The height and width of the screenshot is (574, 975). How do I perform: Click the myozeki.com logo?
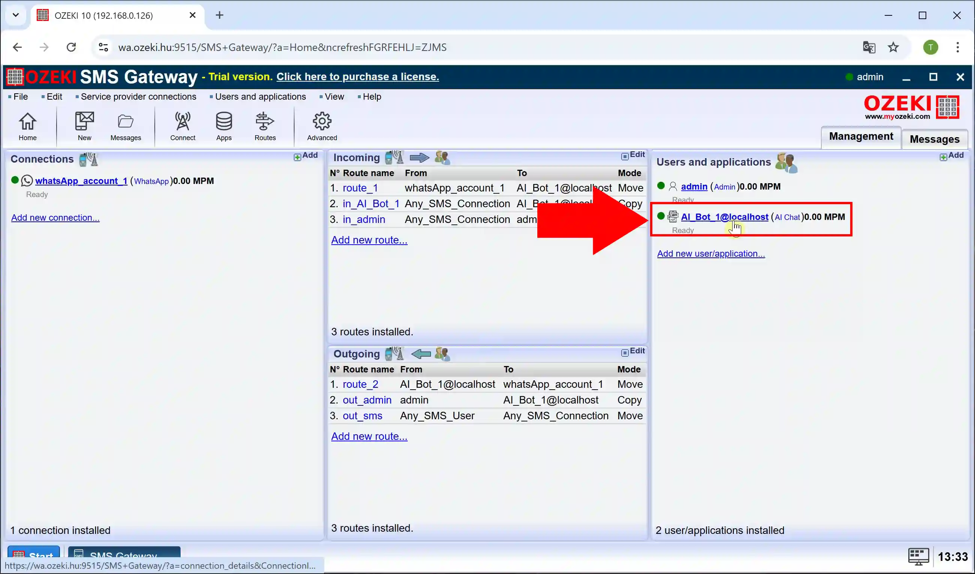[911, 108]
